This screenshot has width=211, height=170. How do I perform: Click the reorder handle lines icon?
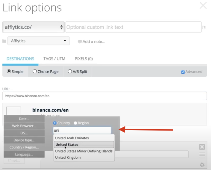pos(202,155)
